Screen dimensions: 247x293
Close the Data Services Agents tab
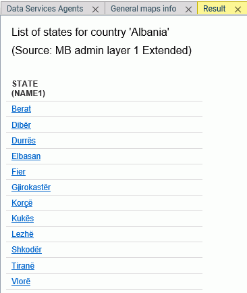pyautogui.click(x=95, y=9)
